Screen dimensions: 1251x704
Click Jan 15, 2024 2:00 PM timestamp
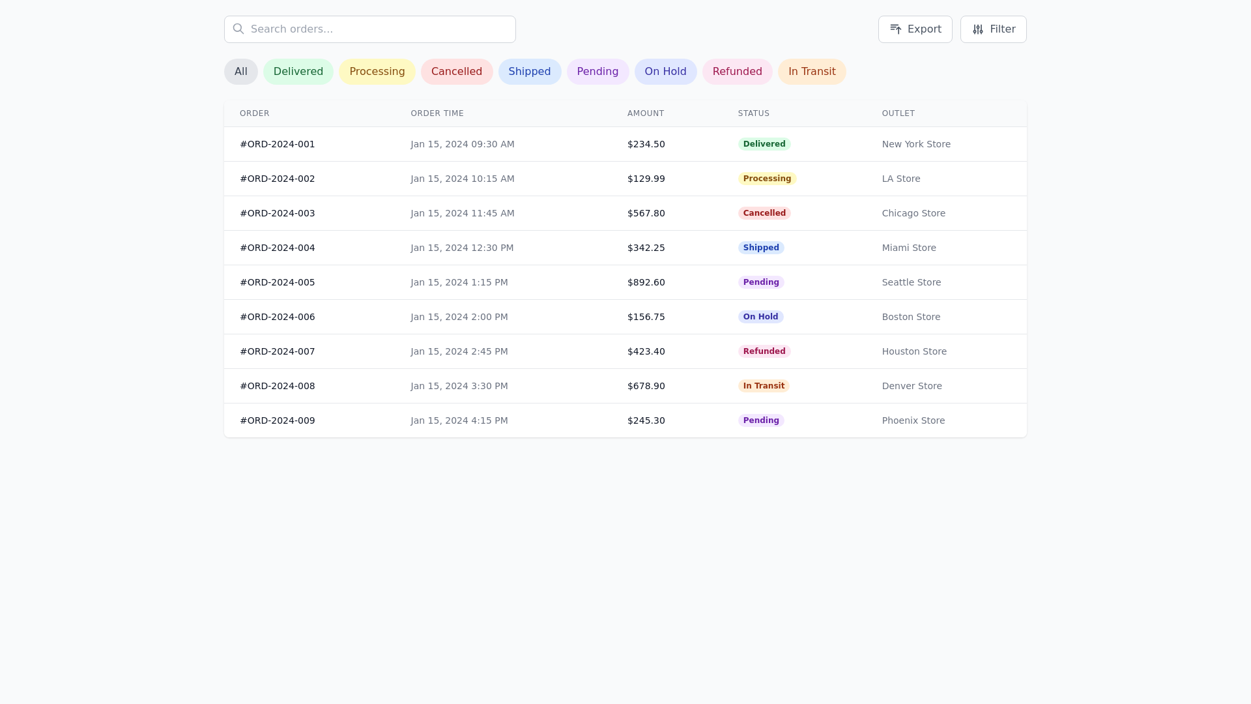459,317
